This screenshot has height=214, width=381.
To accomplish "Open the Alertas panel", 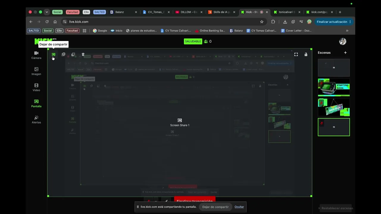I will point(36,119).
